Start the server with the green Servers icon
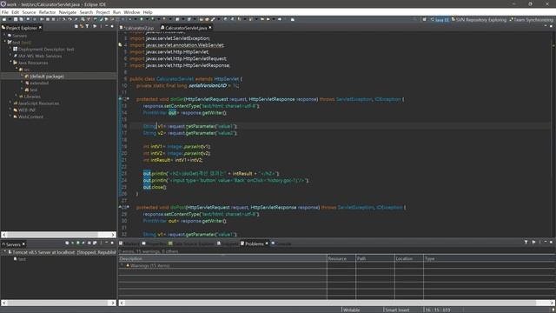Image resolution: width=556 pixels, height=313 pixels. pos(78,243)
